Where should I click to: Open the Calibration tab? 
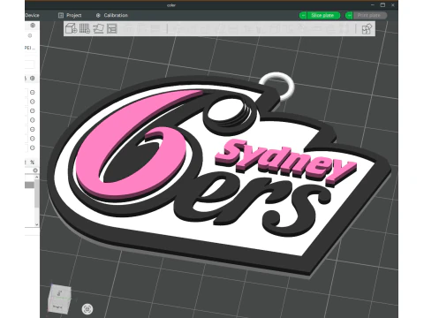point(112,15)
